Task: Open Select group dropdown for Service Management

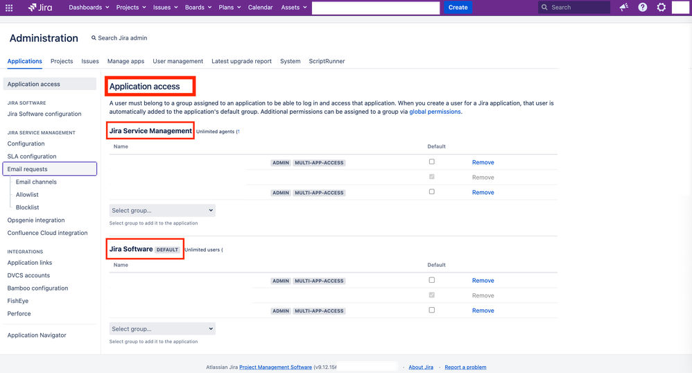Action: (x=162, y=211)
